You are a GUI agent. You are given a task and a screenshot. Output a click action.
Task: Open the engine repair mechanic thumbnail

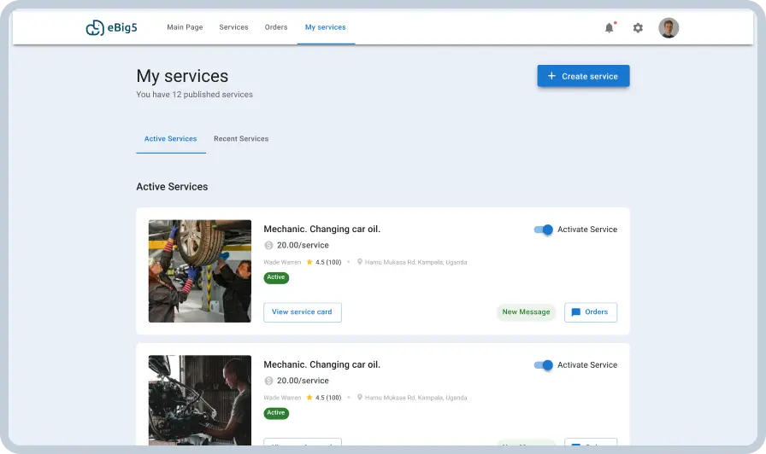pos(200,400)
